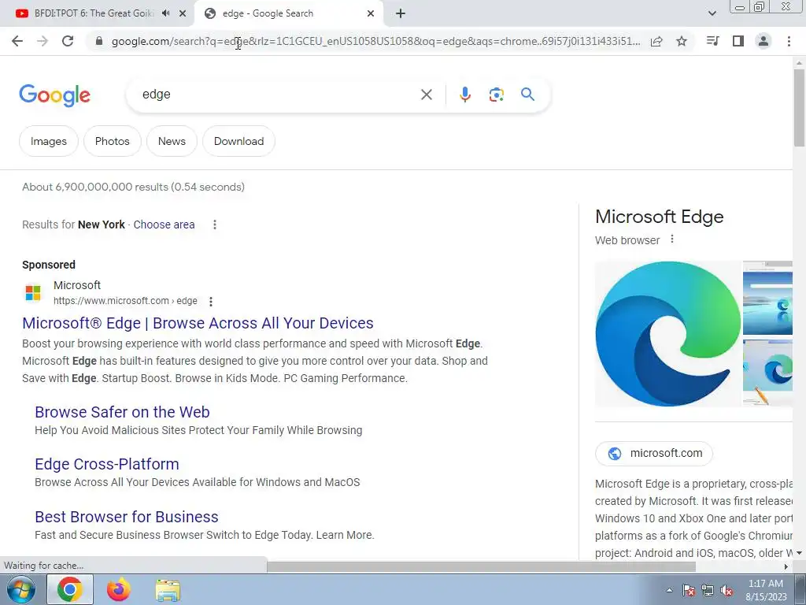Click the muted volume tray icon
The image size is (806, 605).
[727, 590]
